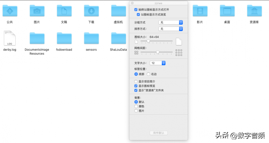Adjust the 图标大小 slider track
The width and height of the screenshot is (269, 143).
coord(157,41)
